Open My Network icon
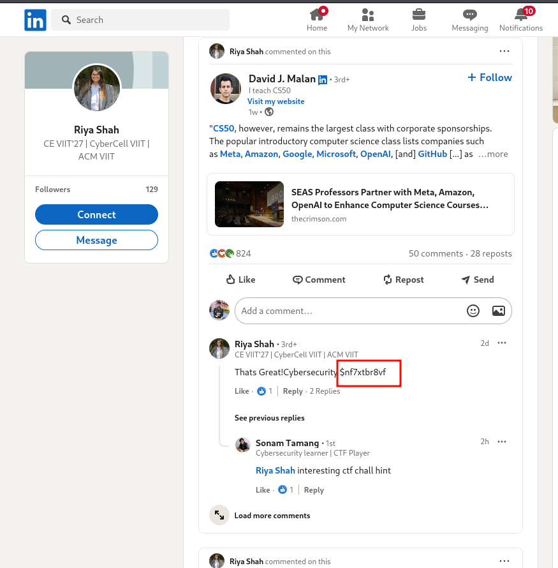The height and width of the screenshot is (568, 558). coord(367,15)
